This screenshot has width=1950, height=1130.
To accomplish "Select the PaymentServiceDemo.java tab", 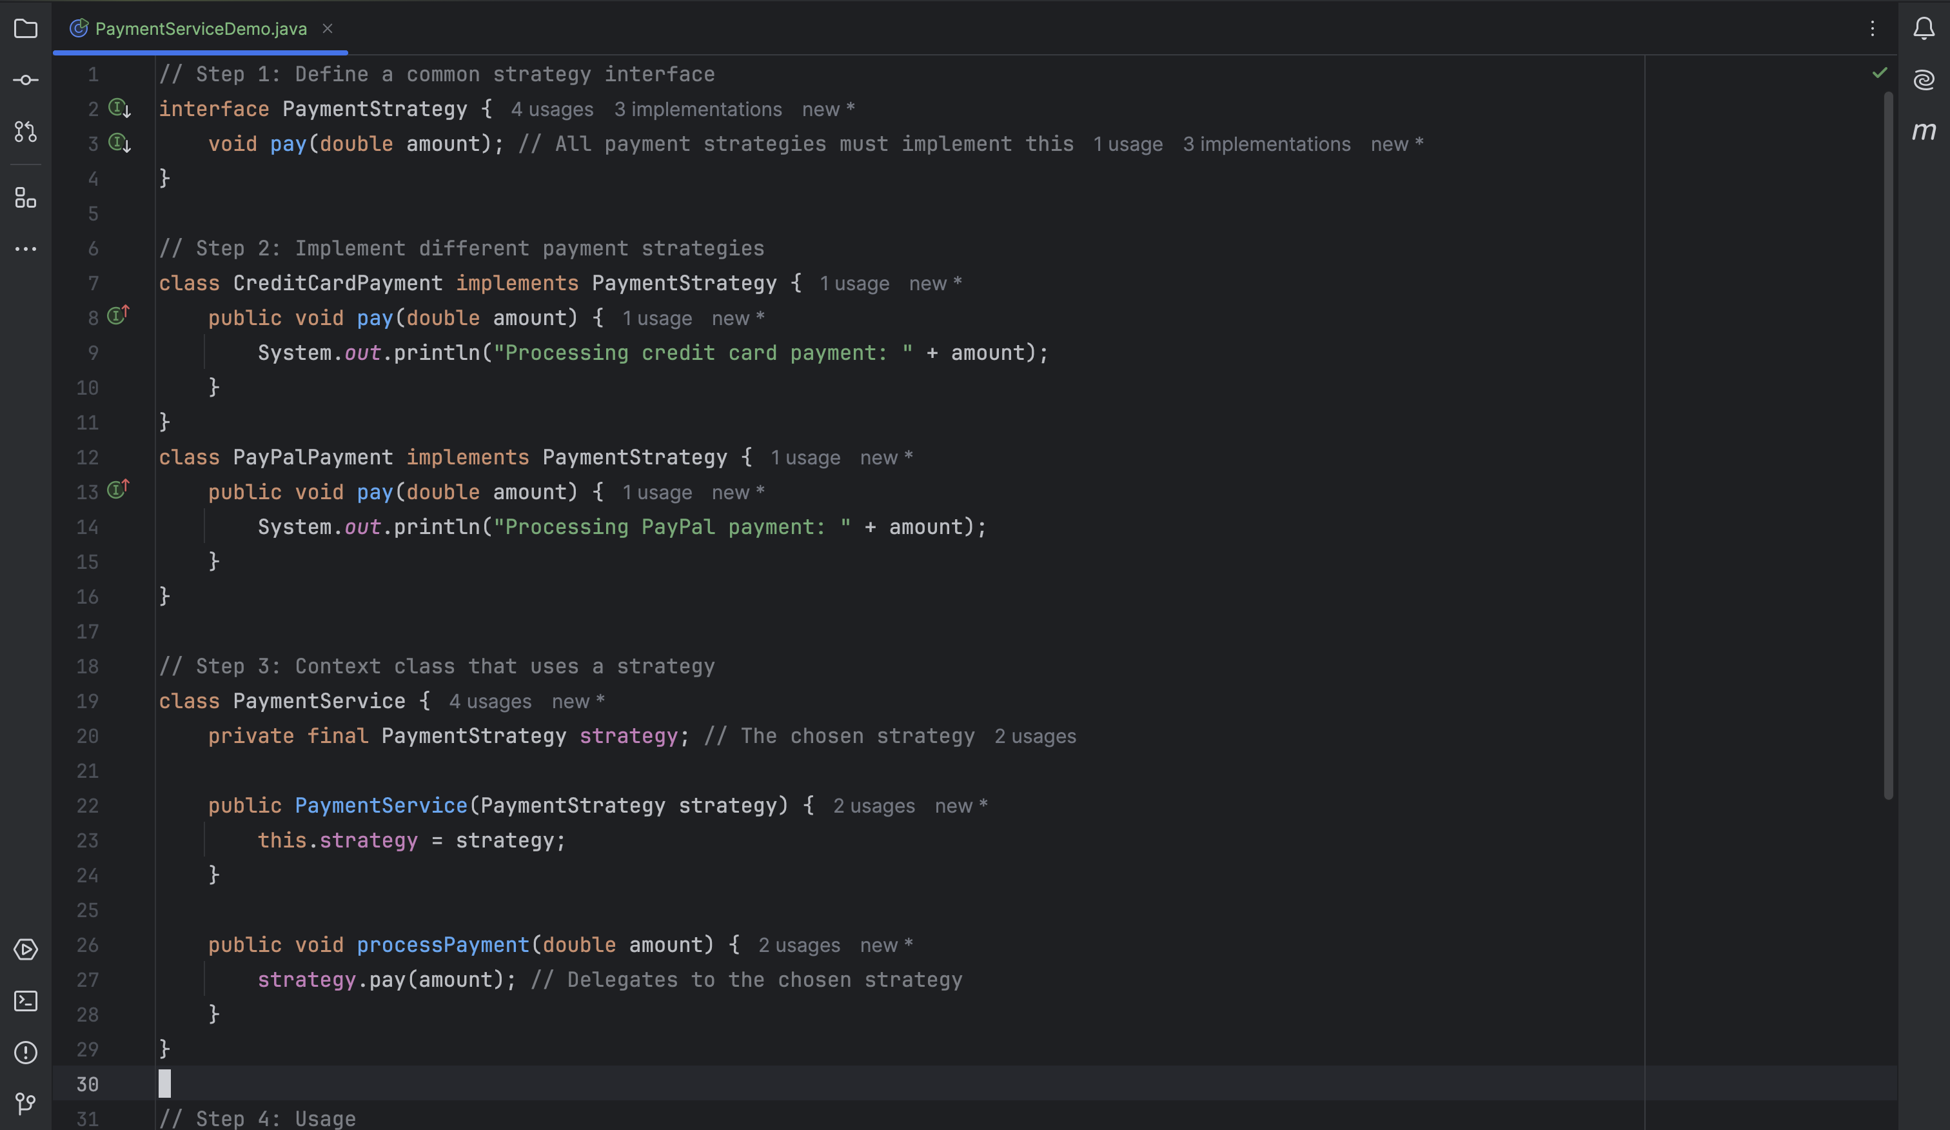I will [x=200, y=28].
